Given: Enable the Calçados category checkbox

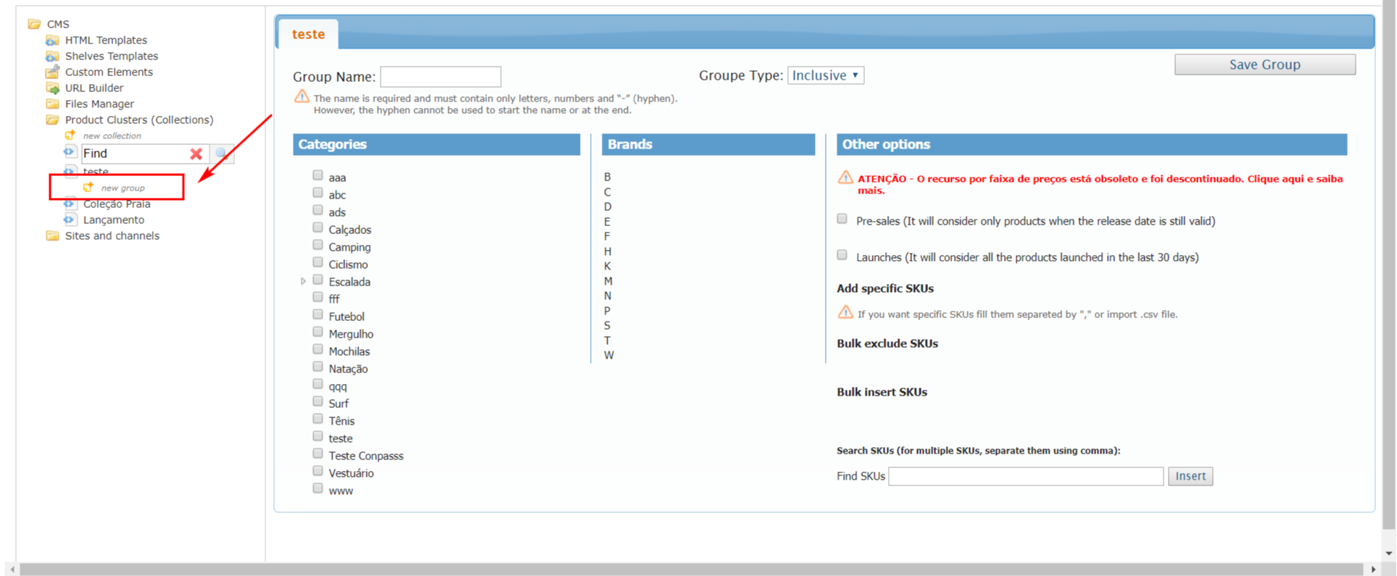Looking at the screenshot, I should point(318,228).
